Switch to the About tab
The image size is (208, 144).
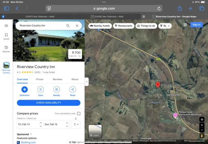click(75, 79)
